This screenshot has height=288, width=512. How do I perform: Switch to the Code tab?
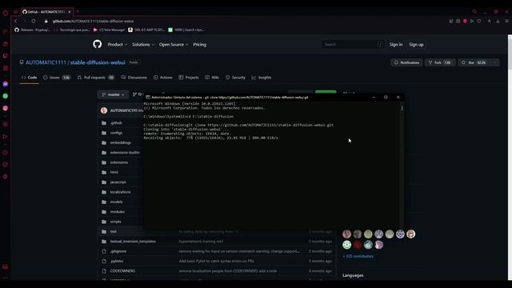coord(29,78)
